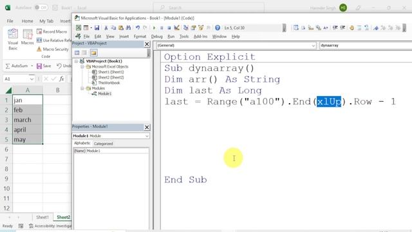
Task: Open Macro Security in the Excel ribbon
Action: point(53,49)
